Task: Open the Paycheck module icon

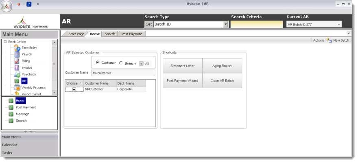Action: click(x=17, y=74)
